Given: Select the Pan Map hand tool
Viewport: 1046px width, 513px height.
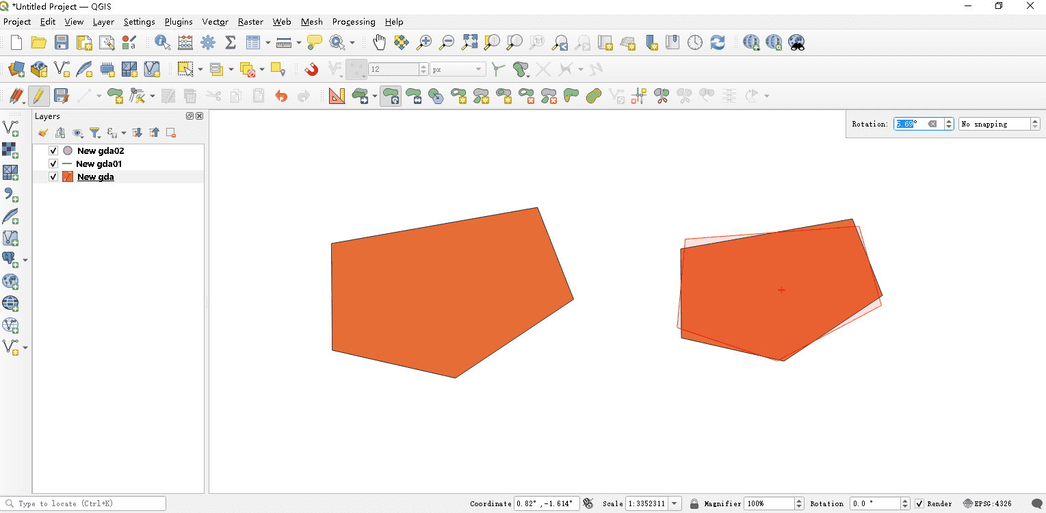Looking at the screenshot, I should tap(379, 42).
